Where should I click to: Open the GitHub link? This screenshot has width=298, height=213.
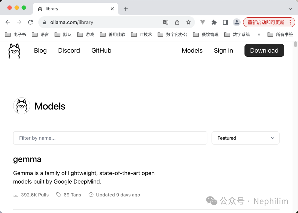coord(101,51)
